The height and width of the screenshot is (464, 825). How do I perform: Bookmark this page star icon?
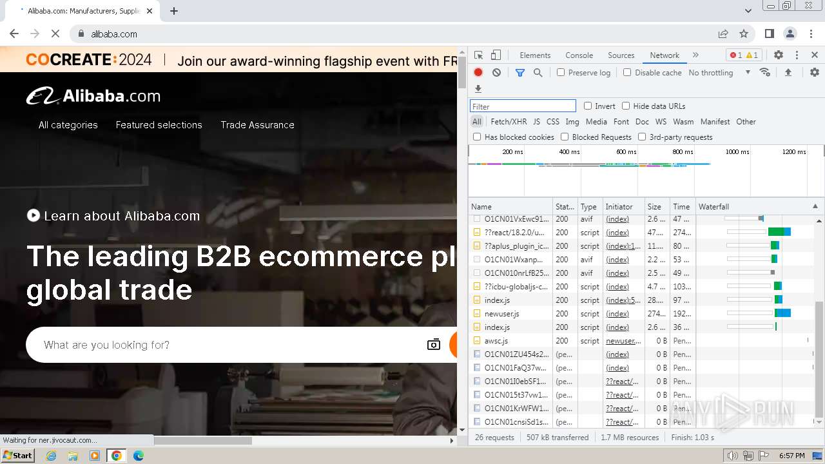pyautogui.click(x=744, y=34)
